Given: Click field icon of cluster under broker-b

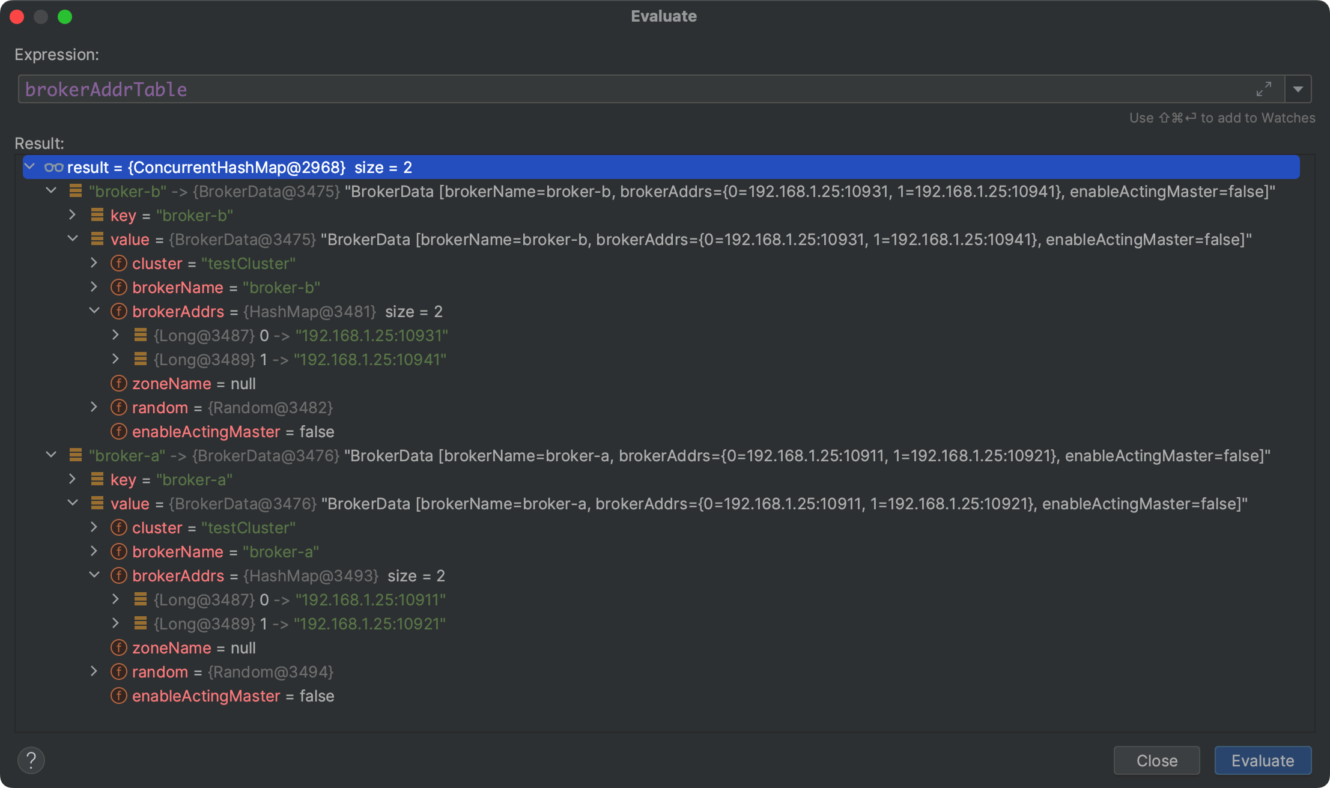Looking at the screenshot, I should 119,263.
